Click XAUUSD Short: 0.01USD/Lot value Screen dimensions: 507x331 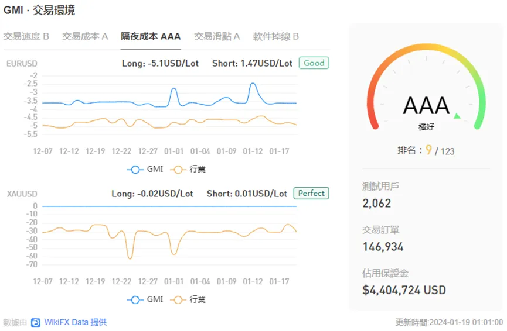(247, 194)
